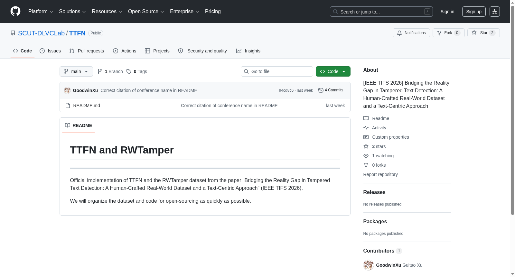This screenshot has width=515, height=277.
Task: Click the Projects table icon
Action: click(x=147, y=51)
